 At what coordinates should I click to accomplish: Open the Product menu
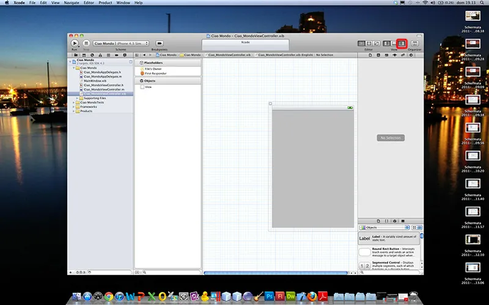(x=105, y=2)
